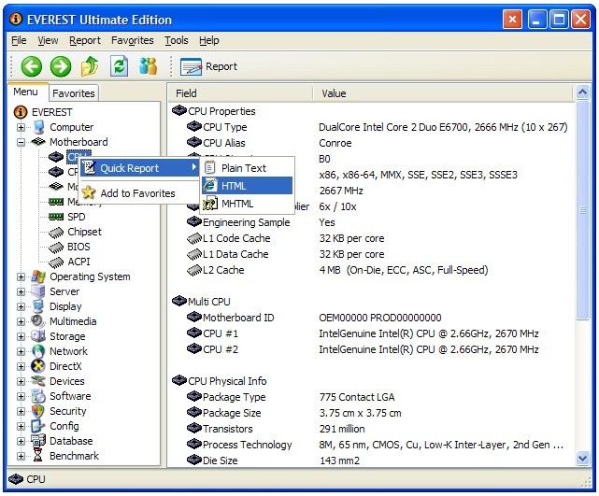Expand the Network tree node
The image size is (599, 496).
(21, 351)
